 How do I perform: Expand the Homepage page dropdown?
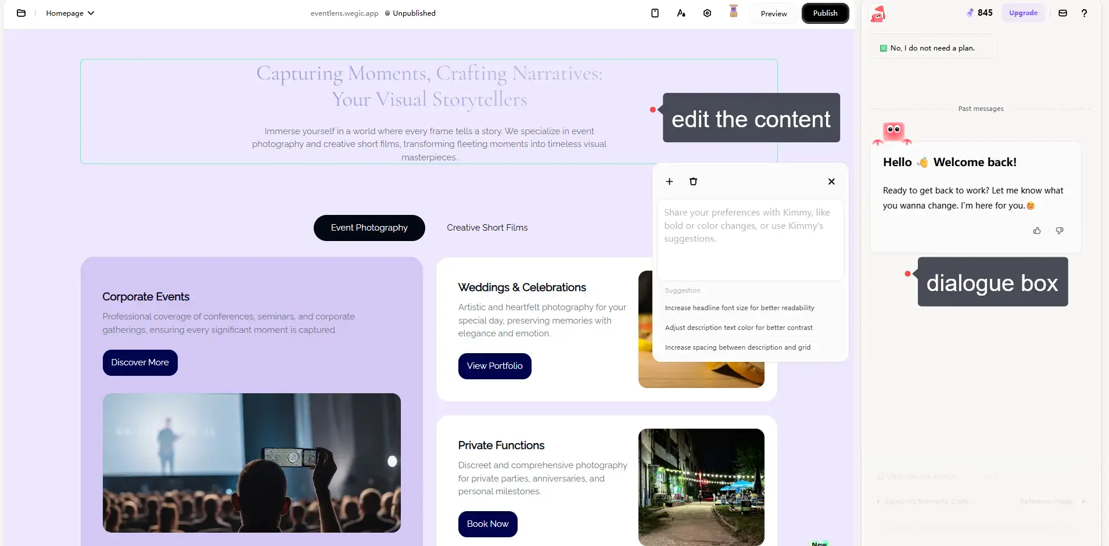[70, 13]
